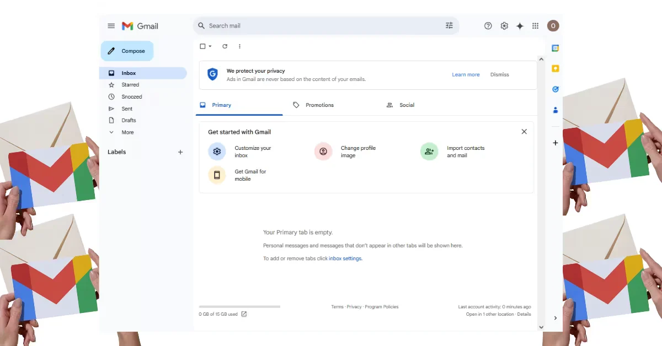
Task: Open storage management external link icon
Action: click(x=244, y=314)
